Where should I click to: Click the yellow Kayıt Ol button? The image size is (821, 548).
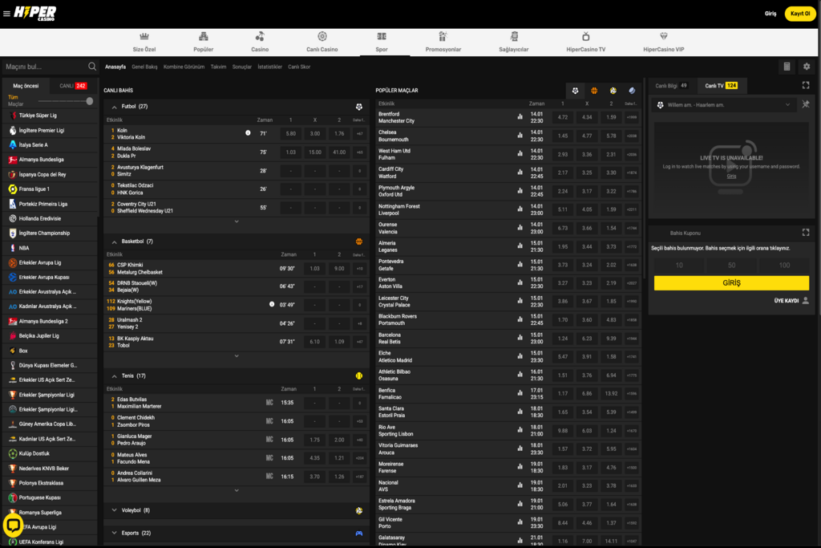pyautogui.click(x=800, y=14)
